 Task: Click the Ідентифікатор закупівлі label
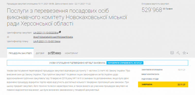[19, 33]
